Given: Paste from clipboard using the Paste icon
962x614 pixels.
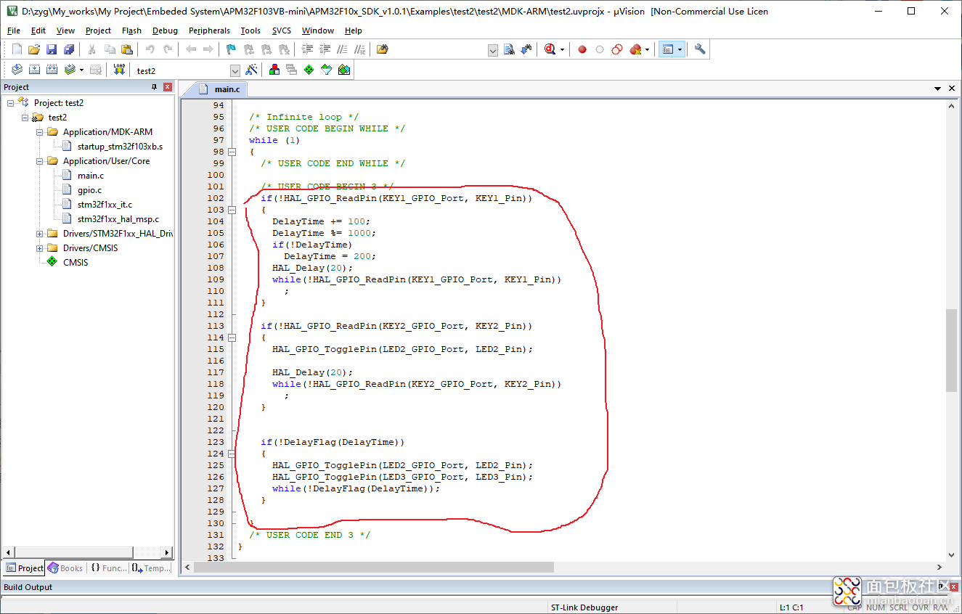Looking at the screenshot, I should (127, 49).
